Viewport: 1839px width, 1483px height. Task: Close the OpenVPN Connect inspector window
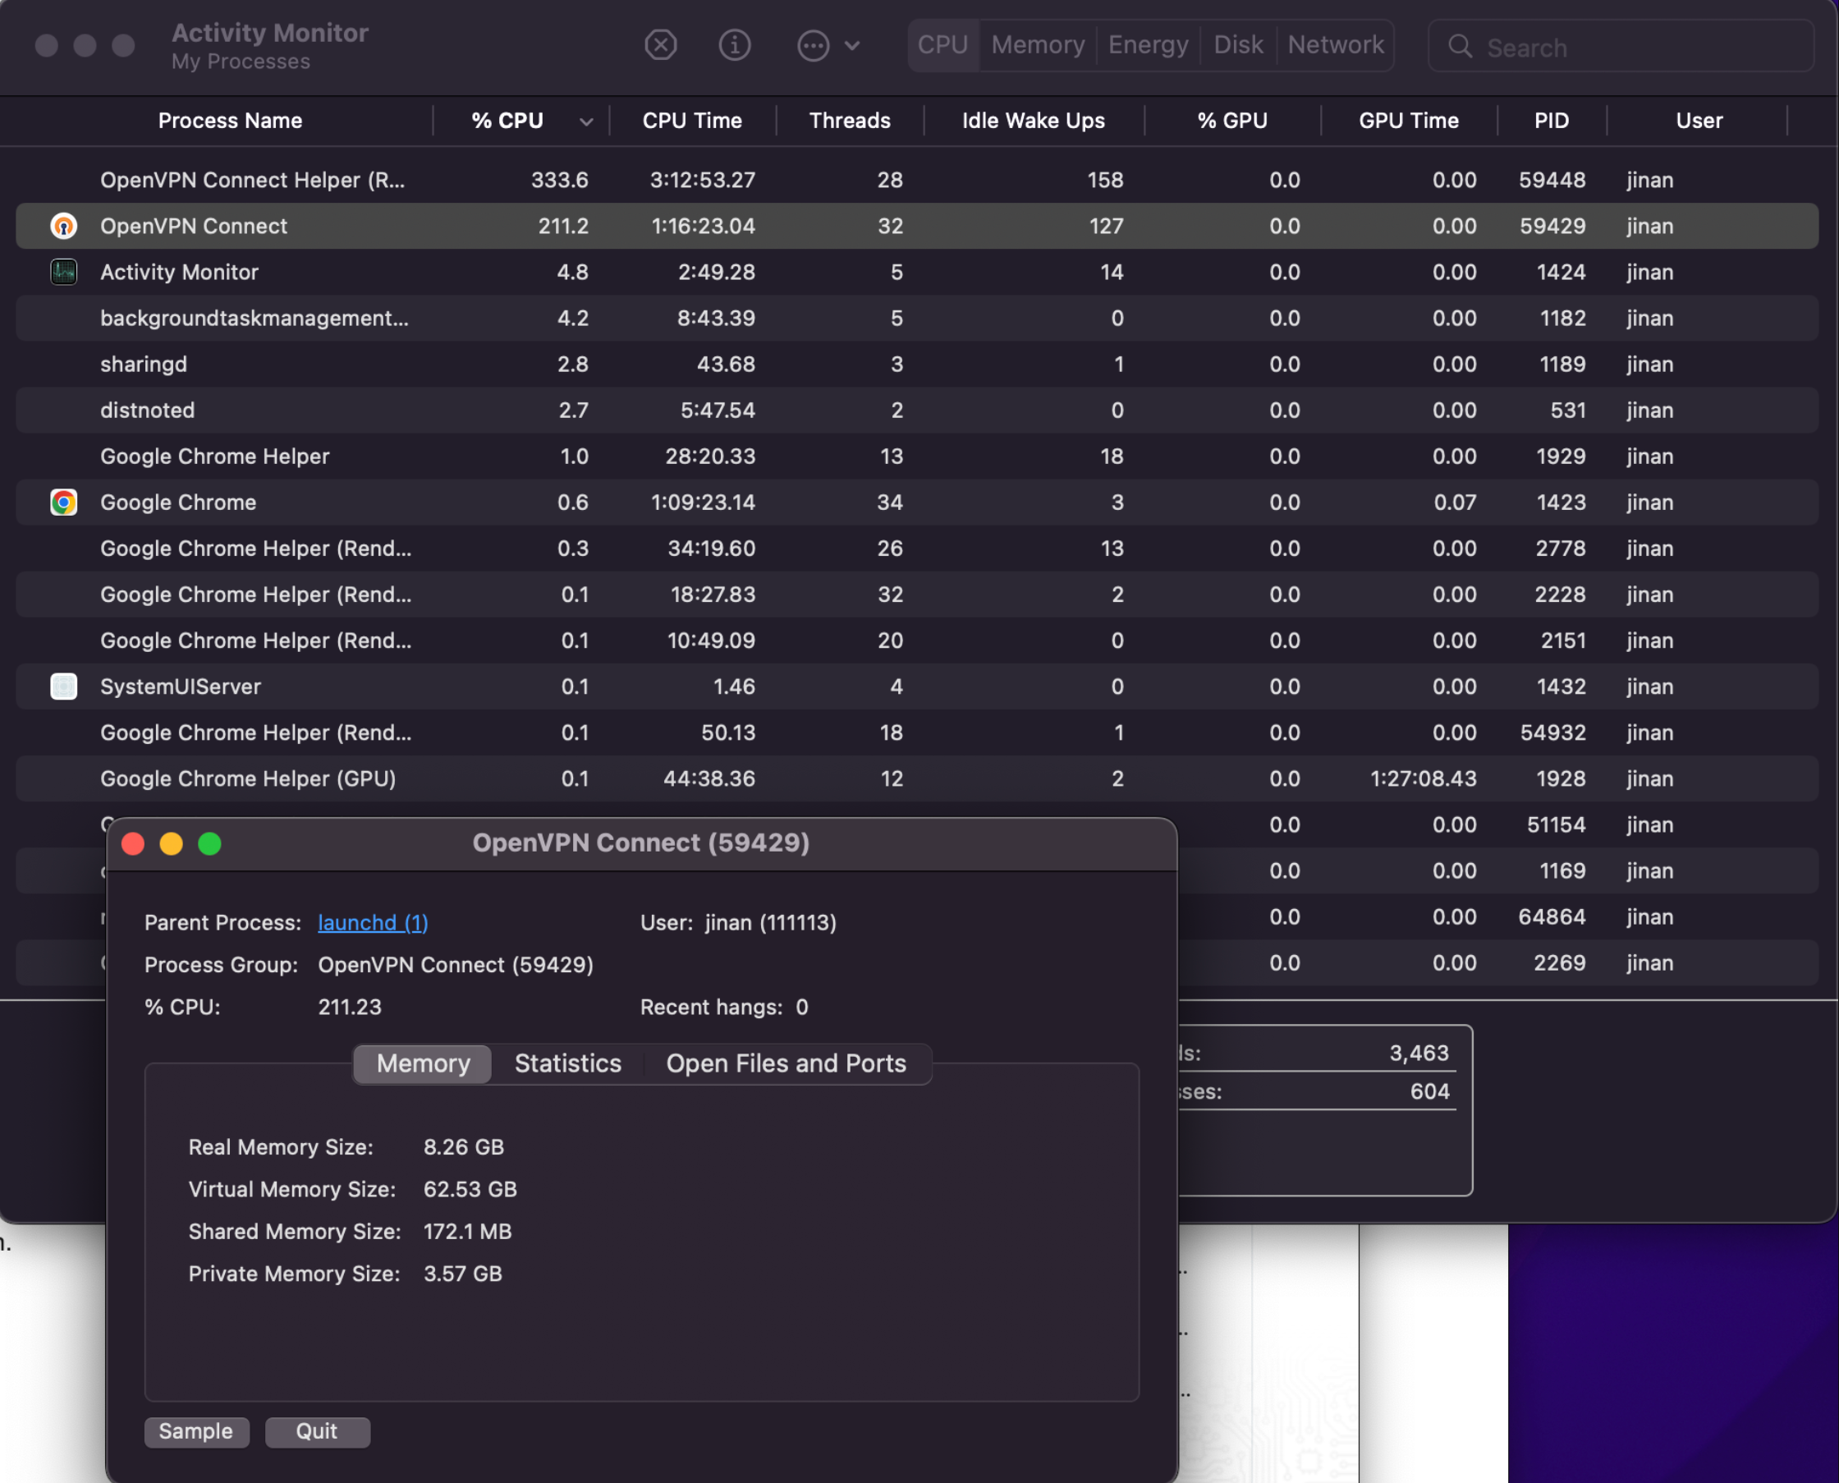133,844
